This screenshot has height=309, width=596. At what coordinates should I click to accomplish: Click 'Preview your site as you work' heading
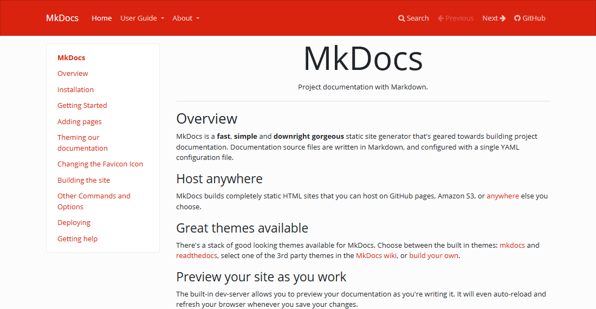pyautogui.click(x=261, y=276)
